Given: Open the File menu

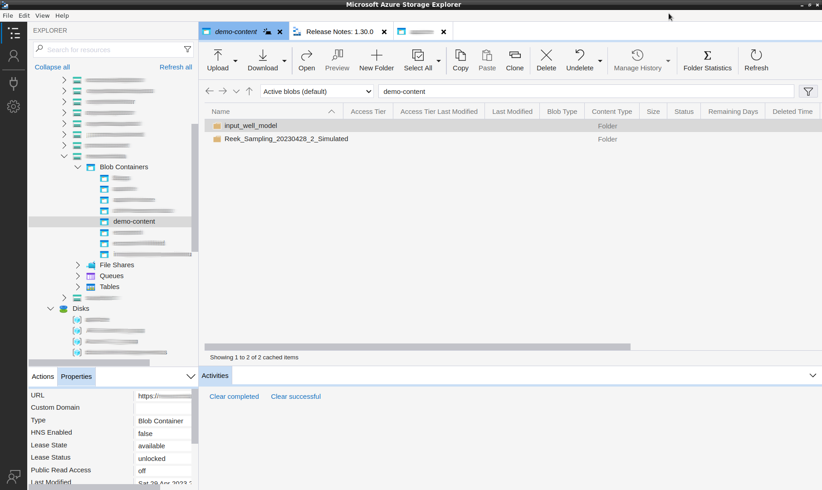Looking at the screenshot, I should 8,15.
